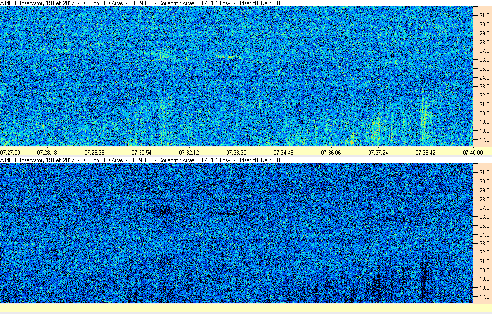Image resolution: width=492 pixels, height=314 pixels.
Task: Click the 28.0 frequency label of upper spectrogram
Action: click(484, 43)
